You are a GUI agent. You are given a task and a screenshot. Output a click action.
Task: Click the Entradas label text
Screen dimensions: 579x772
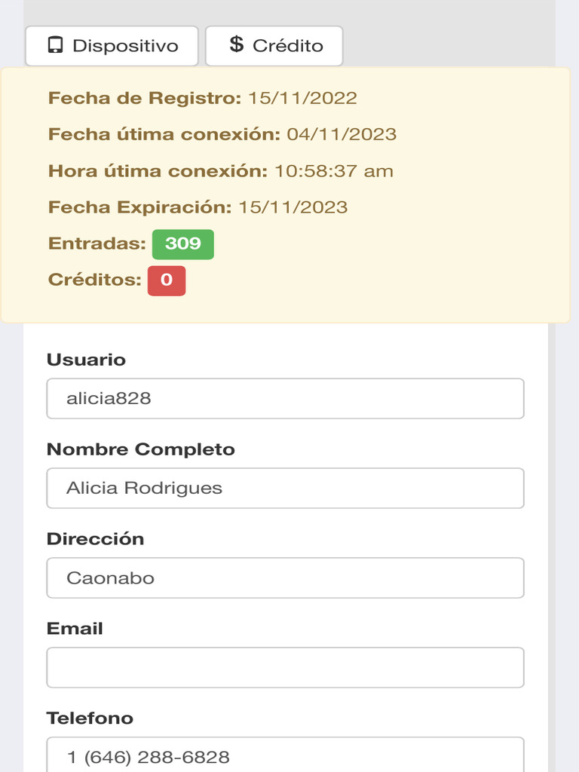(96, 244)
